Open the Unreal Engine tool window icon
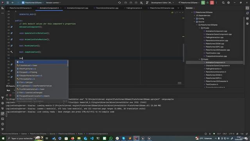The image size is (250, 141). pyautogui.click(x=3, y=108)
